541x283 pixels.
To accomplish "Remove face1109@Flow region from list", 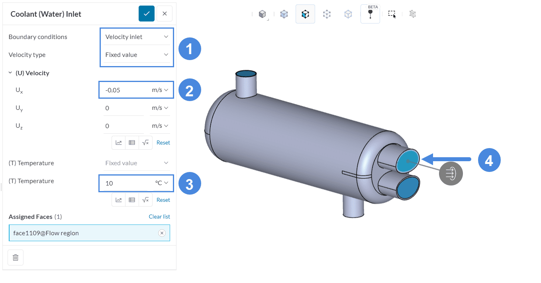I will (x=162, y=233).
